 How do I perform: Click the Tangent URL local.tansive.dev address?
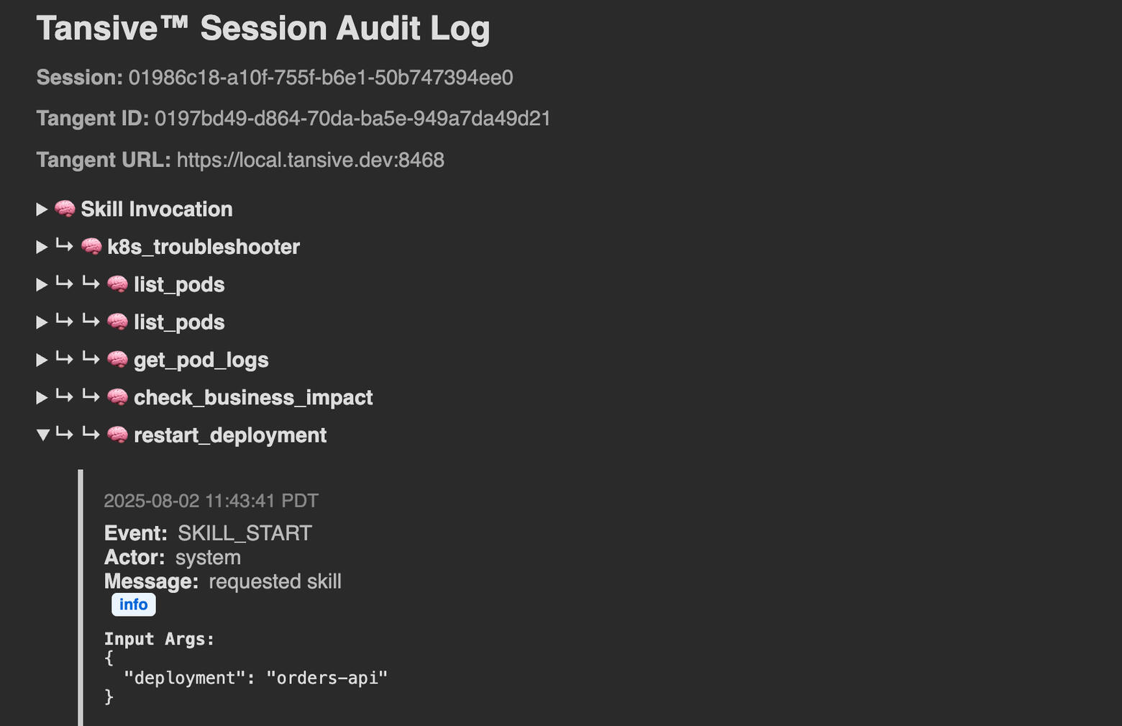coord(310,160)
